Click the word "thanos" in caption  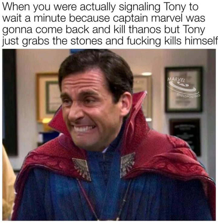146,29
